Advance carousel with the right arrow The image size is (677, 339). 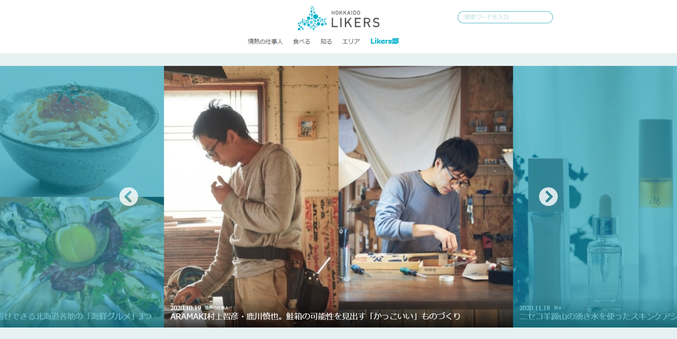[x=548, y=197]
